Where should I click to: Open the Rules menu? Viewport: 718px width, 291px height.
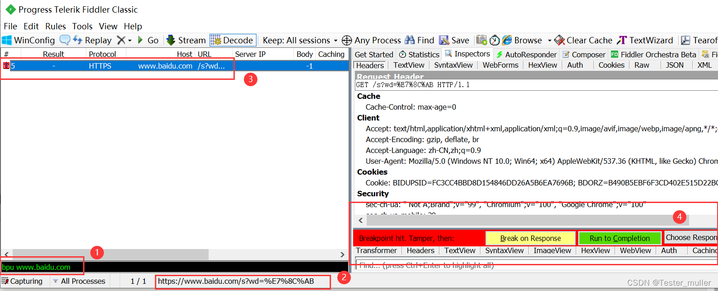(56, 26)
